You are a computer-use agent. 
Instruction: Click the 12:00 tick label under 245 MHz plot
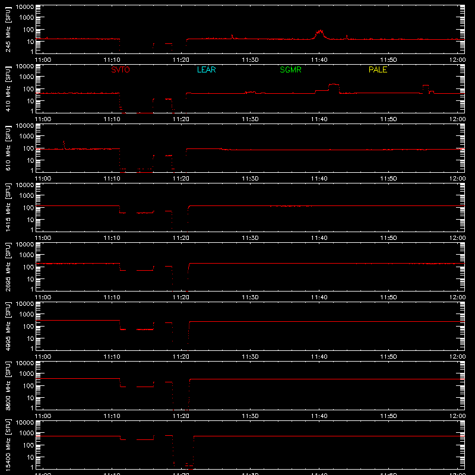pyautogui.click(x=457, y=60)
